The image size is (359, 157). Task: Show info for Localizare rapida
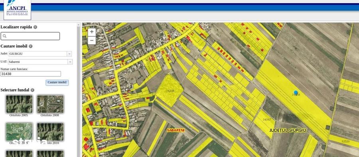click(x=35, y=27)
